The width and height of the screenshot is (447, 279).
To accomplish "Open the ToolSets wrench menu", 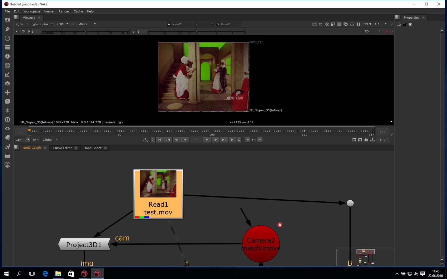I will point(7,147).
